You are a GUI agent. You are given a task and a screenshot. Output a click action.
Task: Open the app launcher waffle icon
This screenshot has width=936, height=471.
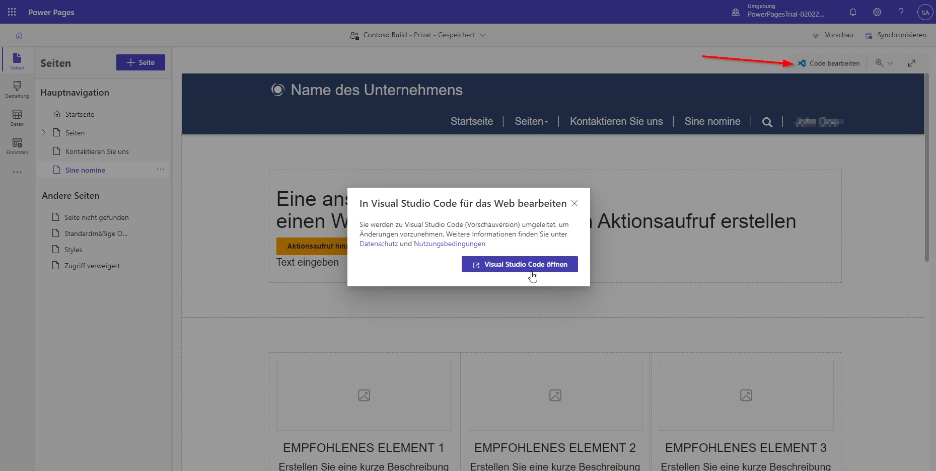(x=12, y=12)
